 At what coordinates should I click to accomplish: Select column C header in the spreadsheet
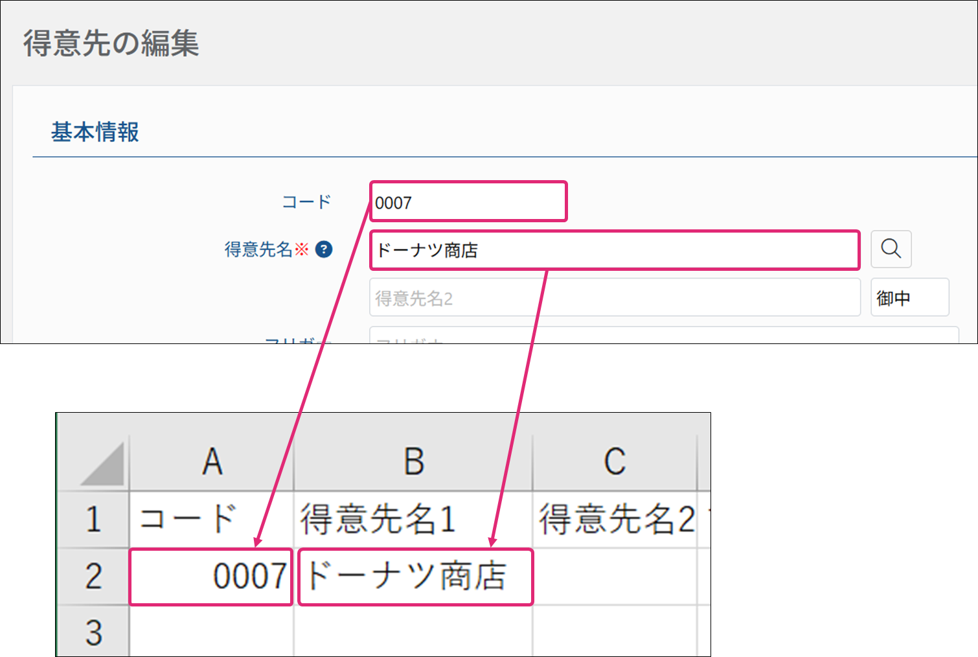[x=614, y=463]
